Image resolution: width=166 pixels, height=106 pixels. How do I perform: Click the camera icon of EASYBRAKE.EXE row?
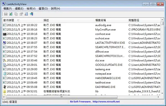(4, 87)
